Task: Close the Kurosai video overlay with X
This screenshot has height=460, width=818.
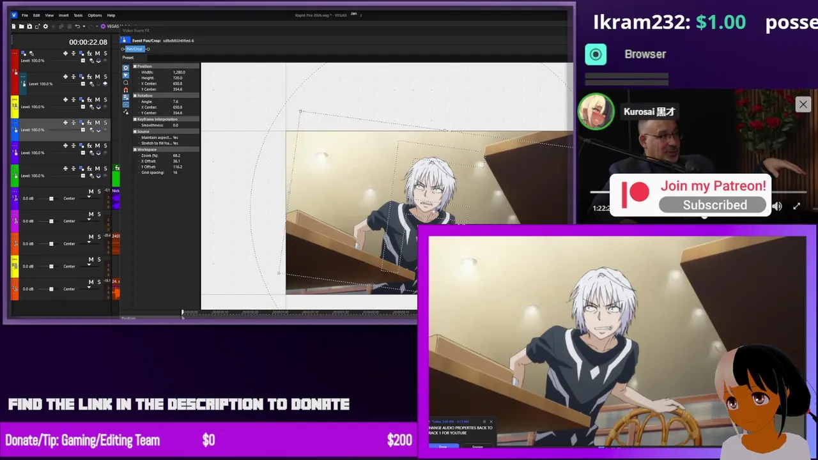Action: (803, 104)
